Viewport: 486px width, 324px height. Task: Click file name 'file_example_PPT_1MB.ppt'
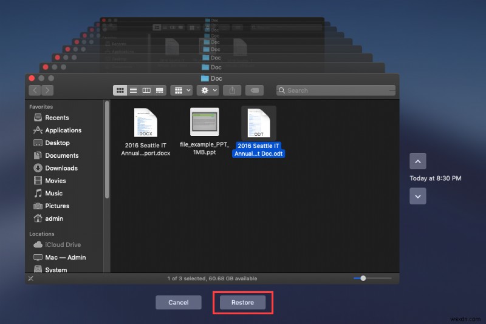205,148
